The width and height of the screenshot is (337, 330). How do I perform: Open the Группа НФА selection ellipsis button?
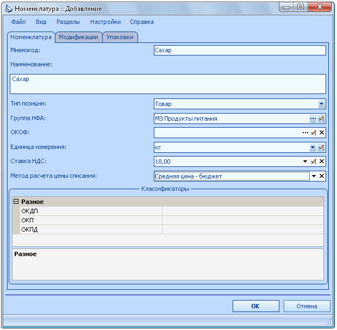(313, 119)
